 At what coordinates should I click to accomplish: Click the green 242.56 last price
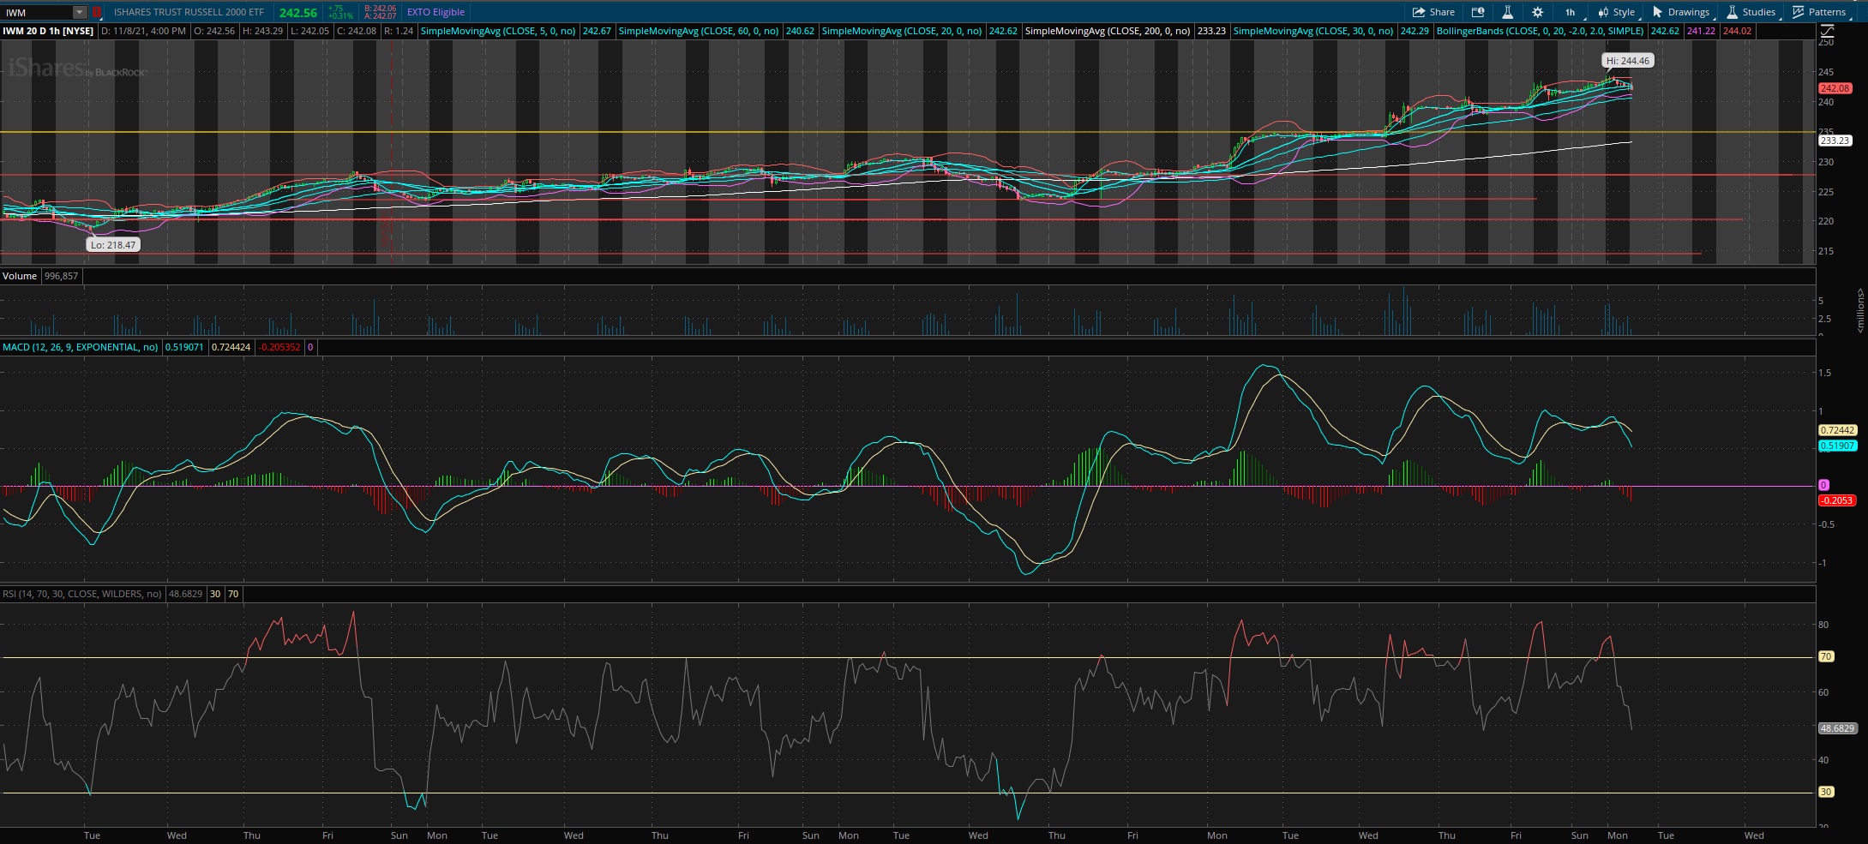[x=298, y=13]
